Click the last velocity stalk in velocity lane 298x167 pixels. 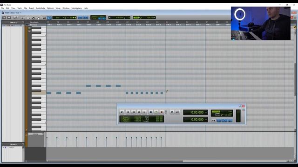coord(161,142)
